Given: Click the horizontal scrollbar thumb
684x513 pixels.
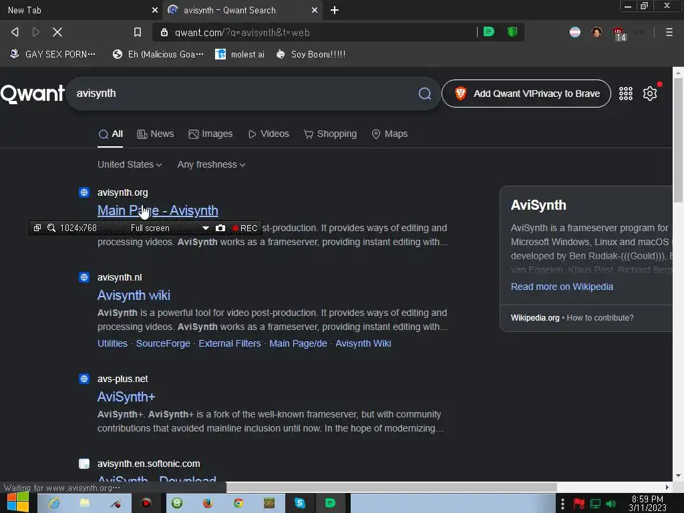Looking at the screenshot, I should [391, 487].
